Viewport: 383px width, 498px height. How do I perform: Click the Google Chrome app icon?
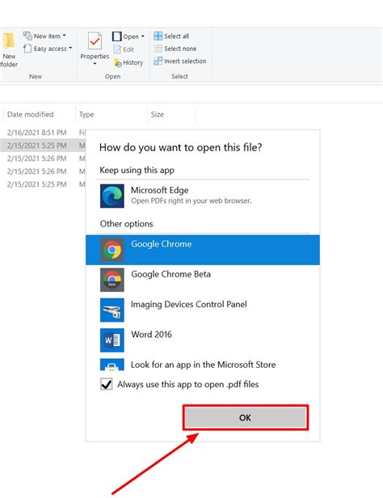(x=112, y=250)
